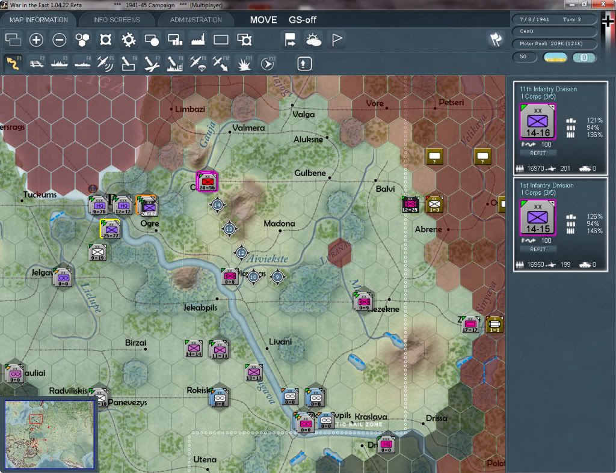Click the flag-with-arrow toolbar icon
The image size is (616, 473).
[x=291, y=40]
